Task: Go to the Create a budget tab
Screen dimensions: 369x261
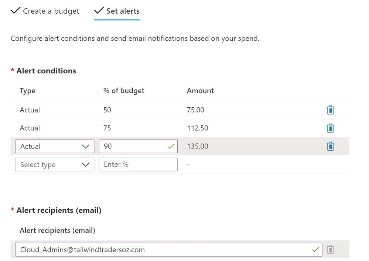Action: (51, 11)
